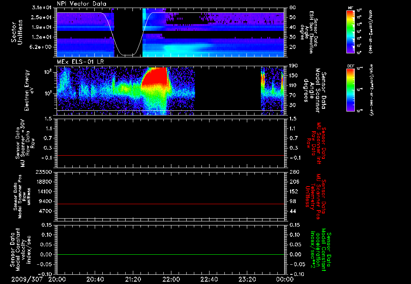Viewport: 411px width, 284px height.
Task: Click the '21:20' time axis label
Action: (133, 279)
